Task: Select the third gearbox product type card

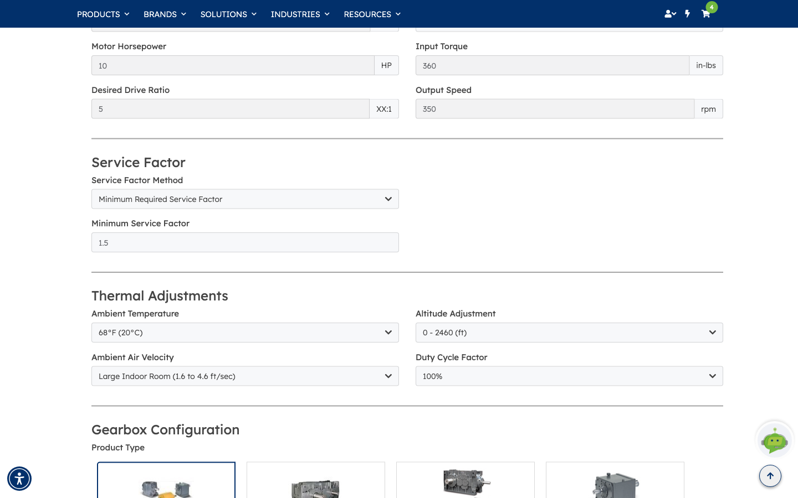Action: coord(465,480)
